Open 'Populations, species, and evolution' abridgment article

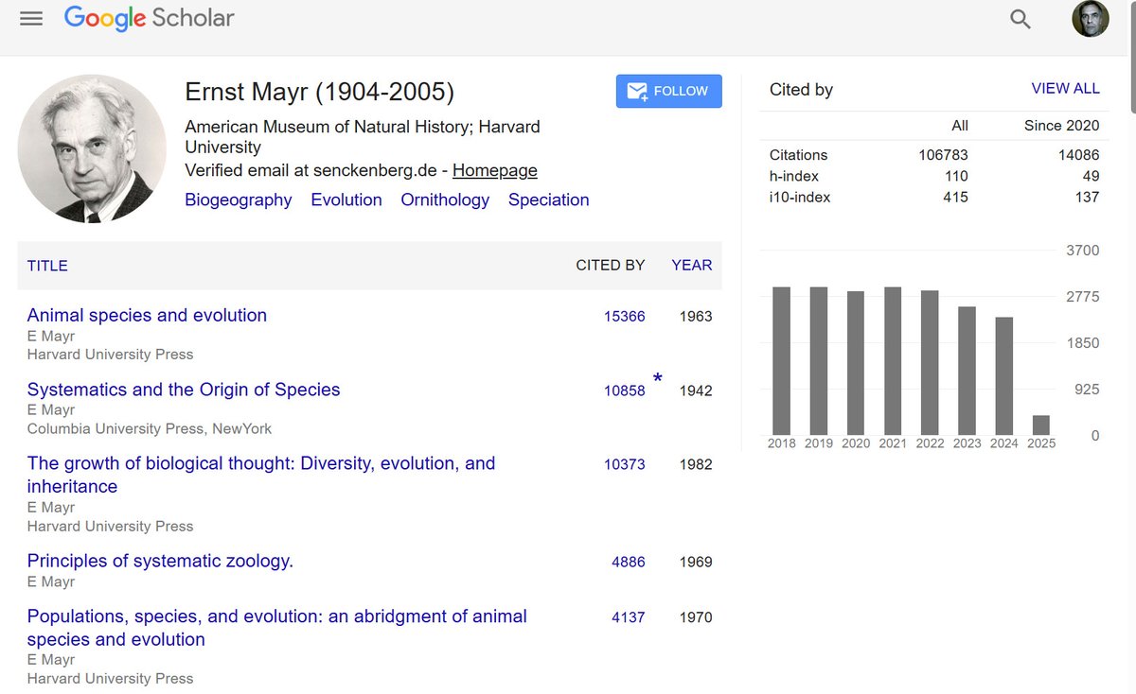tap(277, 628)
